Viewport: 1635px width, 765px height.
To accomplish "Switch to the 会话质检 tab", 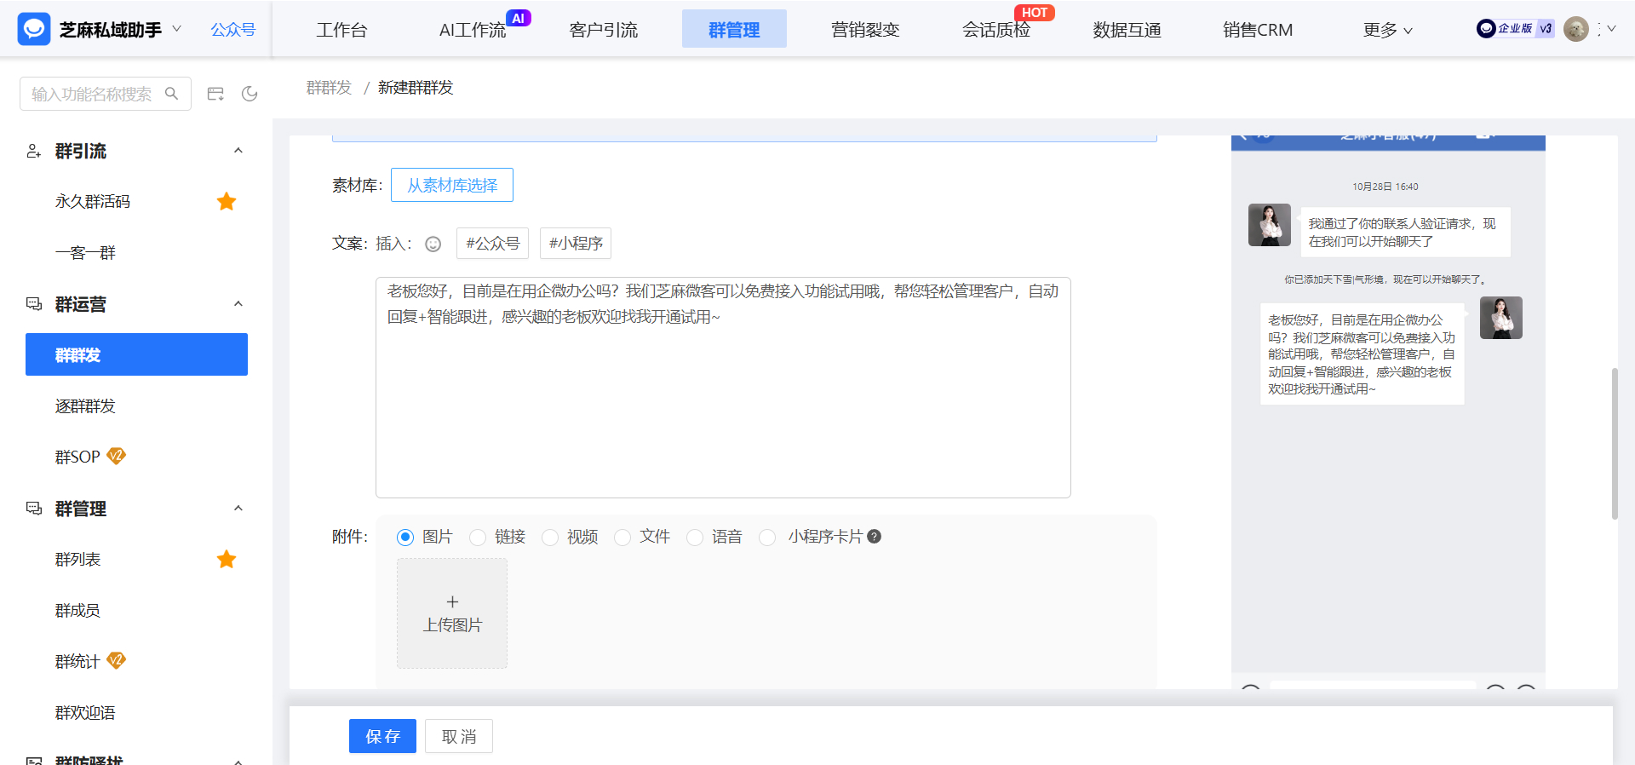I will pyautogui.click(x=996, y=30).
